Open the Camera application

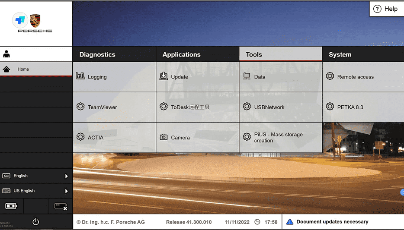point(198,137)
